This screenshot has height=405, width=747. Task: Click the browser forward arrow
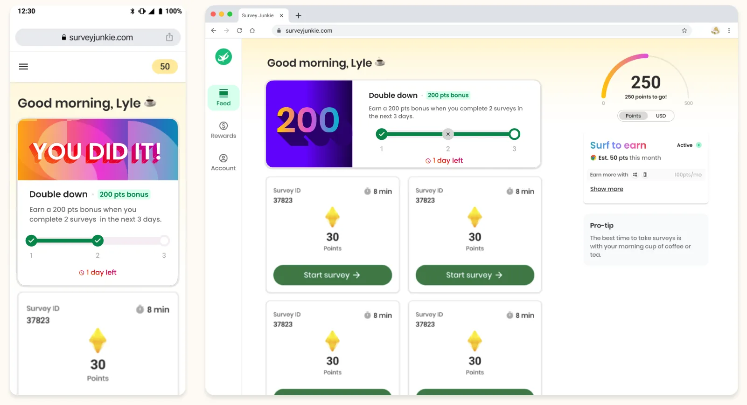click(x=227, y=31)
